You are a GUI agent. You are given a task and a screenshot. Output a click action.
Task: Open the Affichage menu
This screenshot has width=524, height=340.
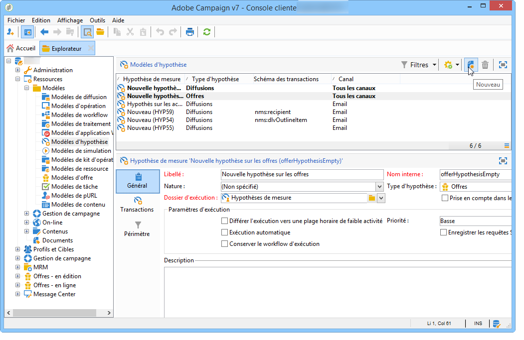pos(70,20)
